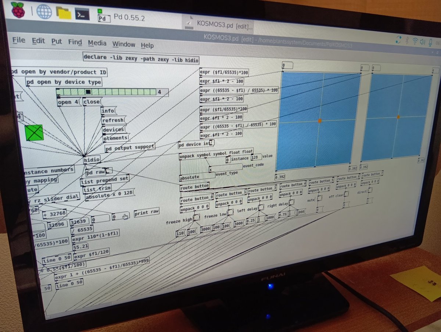441x332 pixels.
Task: Open the Find menu
Action: (75, 42)
